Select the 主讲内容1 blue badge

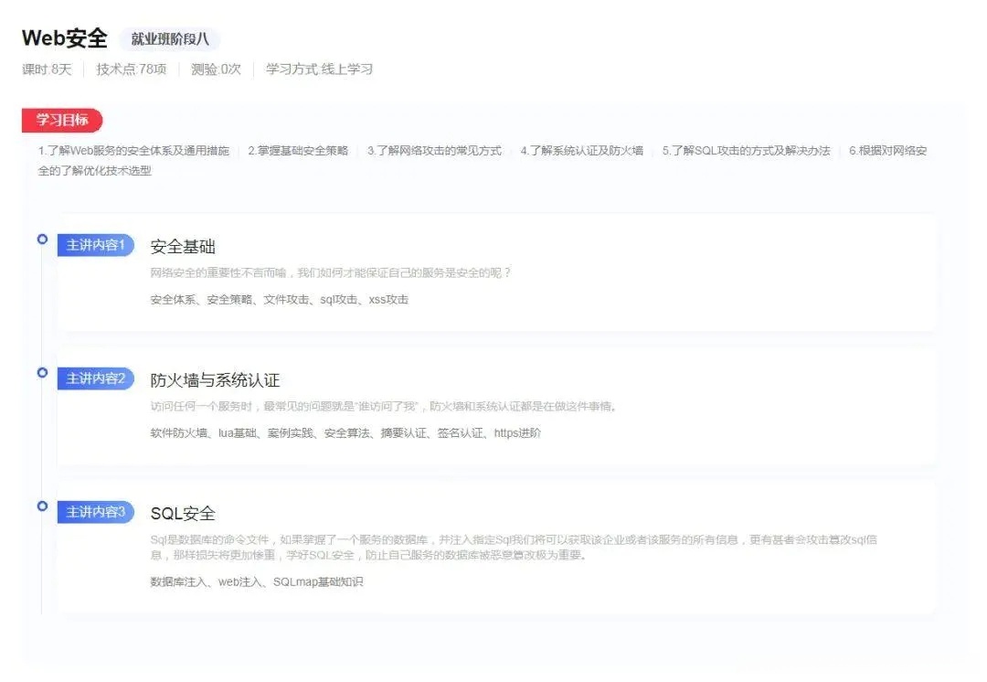[97, 245]
